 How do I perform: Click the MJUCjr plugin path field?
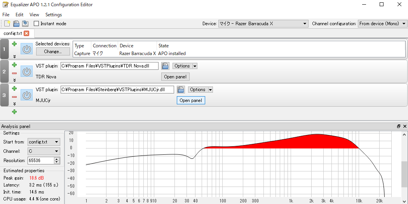[x=117, y=90]
